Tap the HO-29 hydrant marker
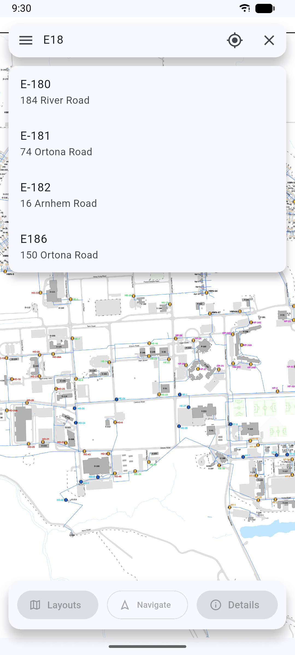 pos(56,389)
